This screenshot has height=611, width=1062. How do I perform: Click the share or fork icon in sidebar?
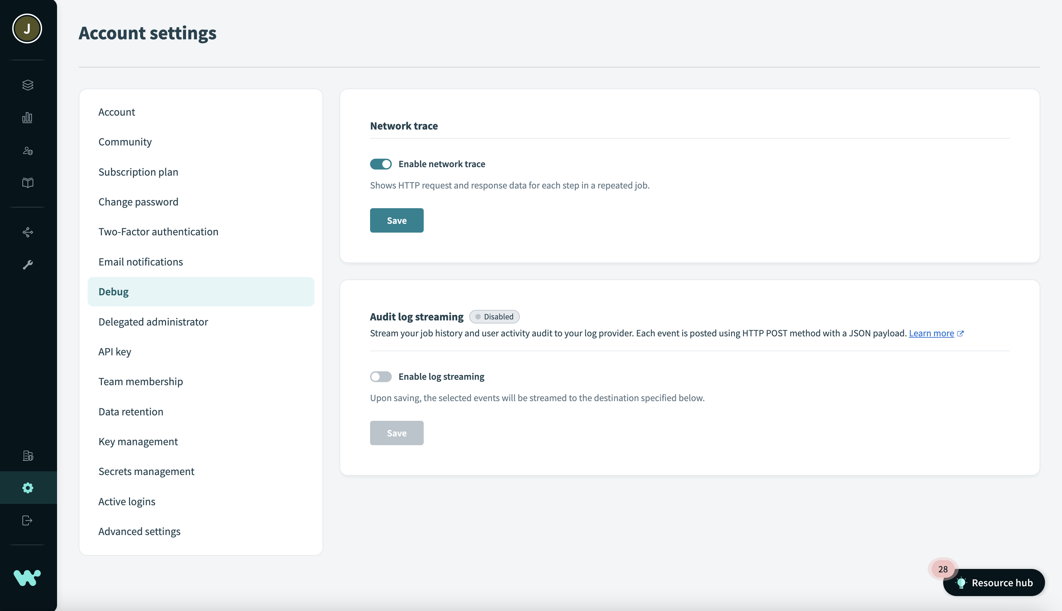coord(28,232)
